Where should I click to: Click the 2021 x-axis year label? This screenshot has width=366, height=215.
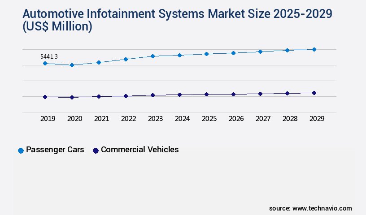click(x=101, y=119)
